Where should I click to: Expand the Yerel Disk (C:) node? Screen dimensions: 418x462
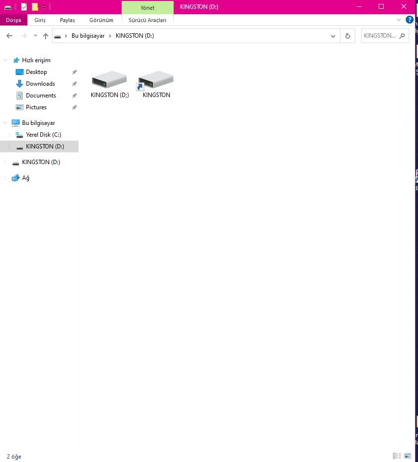pos(9,135)
